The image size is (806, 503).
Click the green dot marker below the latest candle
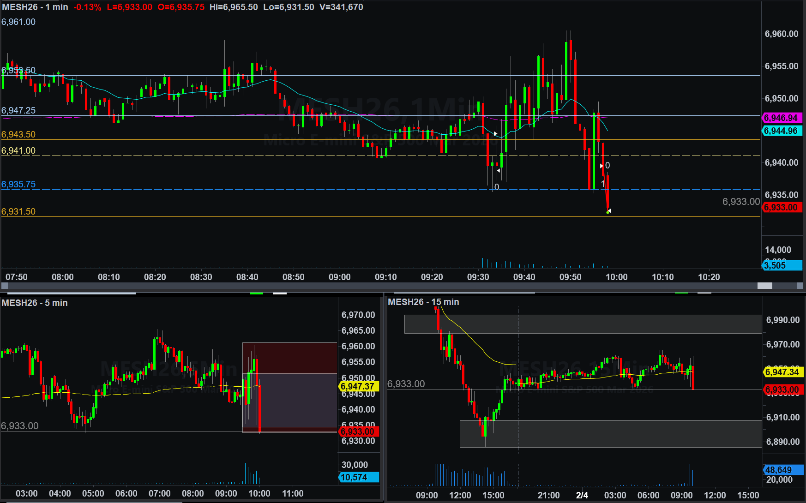(608, 212)
